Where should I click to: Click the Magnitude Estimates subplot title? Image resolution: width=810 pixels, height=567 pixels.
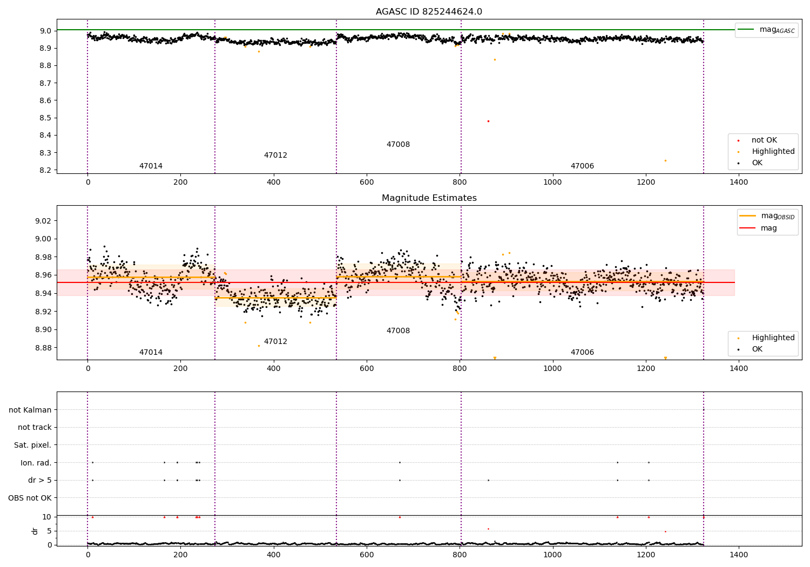(x=429, y=198)
